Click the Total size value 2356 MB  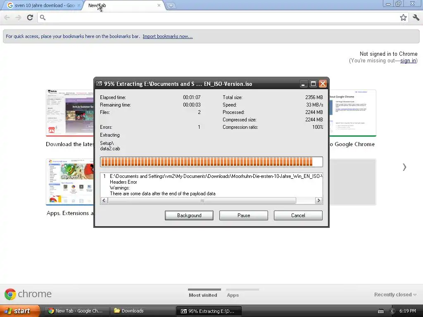314,97
